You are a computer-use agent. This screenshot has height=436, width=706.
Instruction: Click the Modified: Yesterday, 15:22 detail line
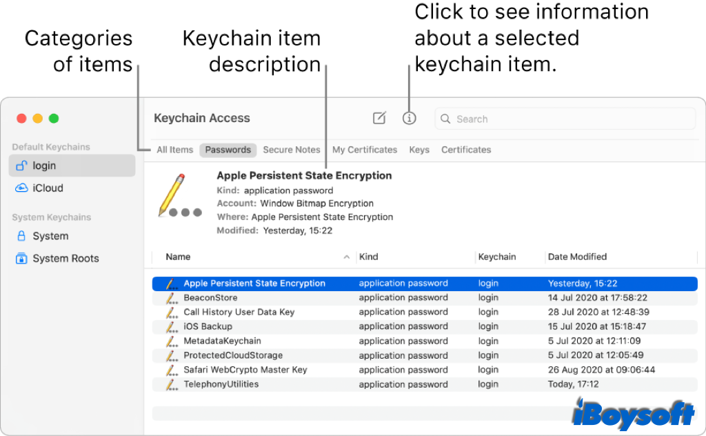pos(274,230)
